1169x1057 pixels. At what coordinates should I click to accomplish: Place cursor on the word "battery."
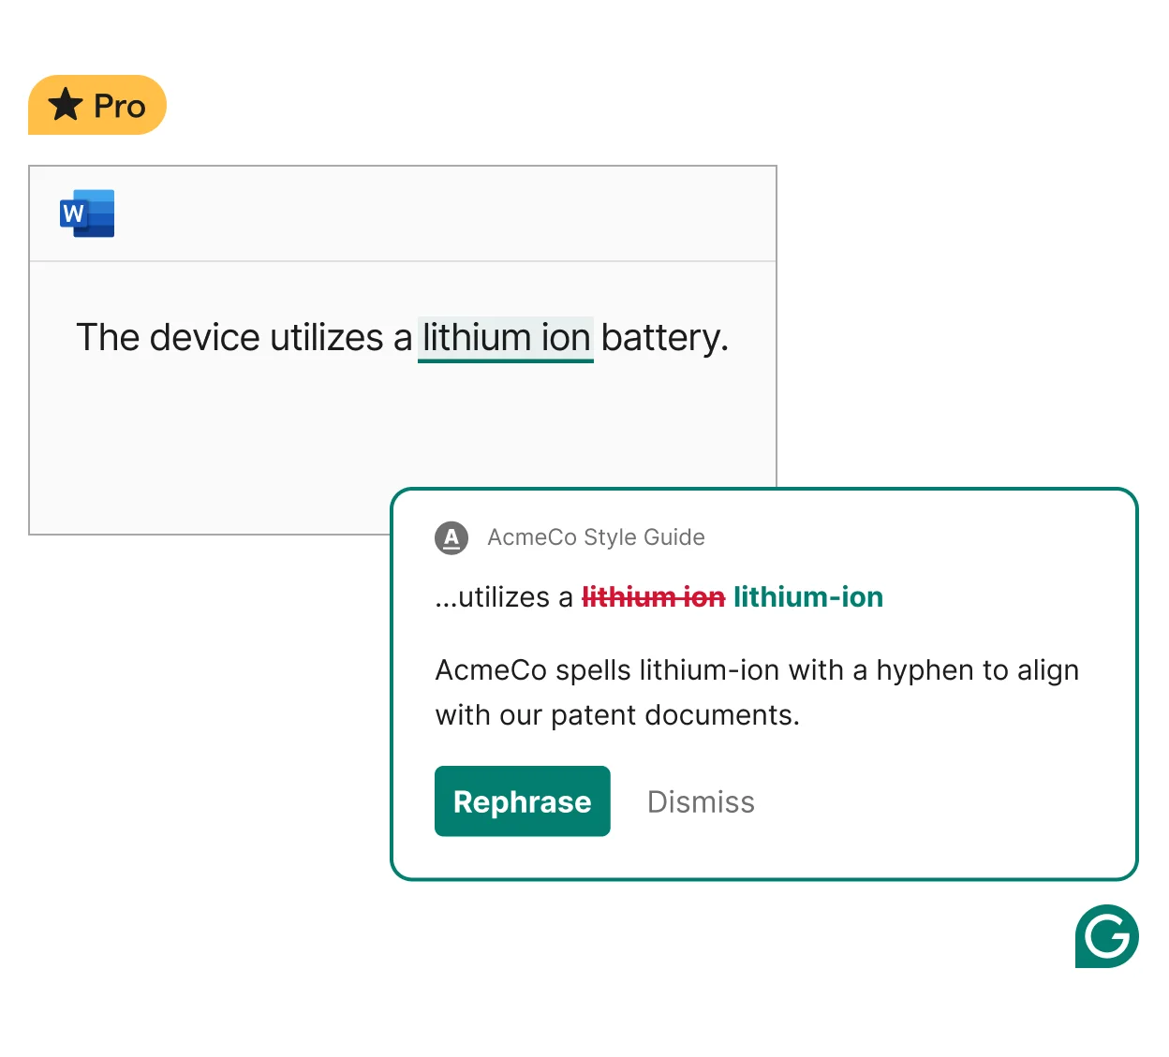tap(664, 338)
